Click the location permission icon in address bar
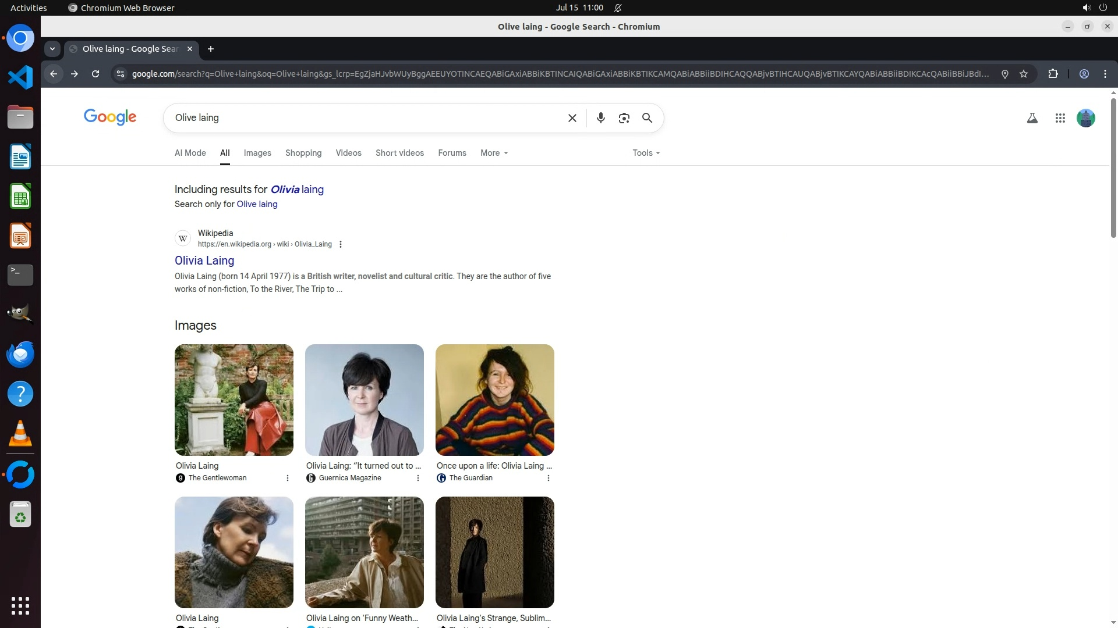The height and width of the screenshot is (628, 1118). coord(1004,74)
